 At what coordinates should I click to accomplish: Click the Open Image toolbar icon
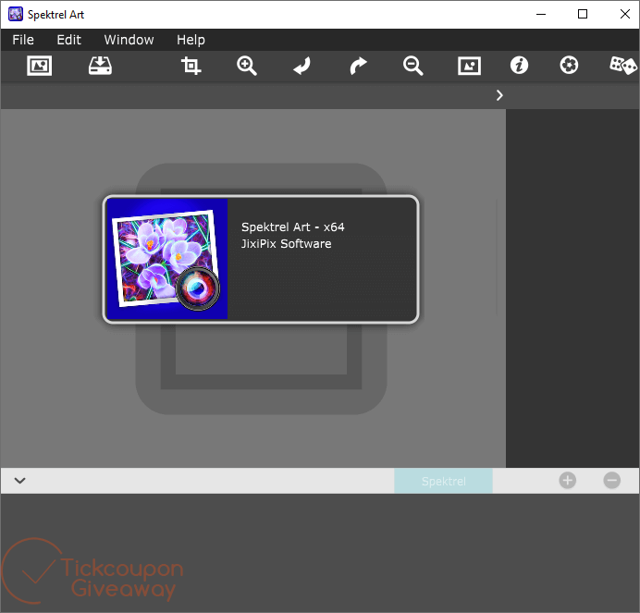pyautogui.click(x=39, y=66)
